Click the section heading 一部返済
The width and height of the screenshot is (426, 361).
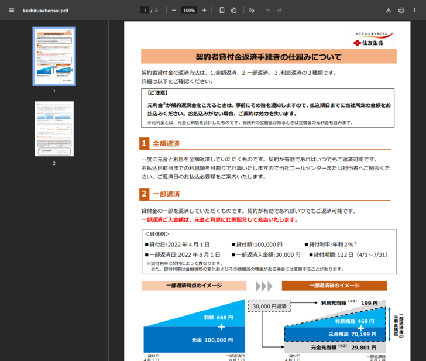[x=166, y=194]
